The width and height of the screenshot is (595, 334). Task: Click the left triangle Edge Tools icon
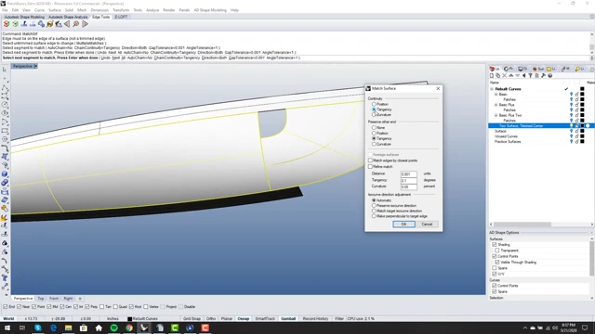(x=67, y=24)
